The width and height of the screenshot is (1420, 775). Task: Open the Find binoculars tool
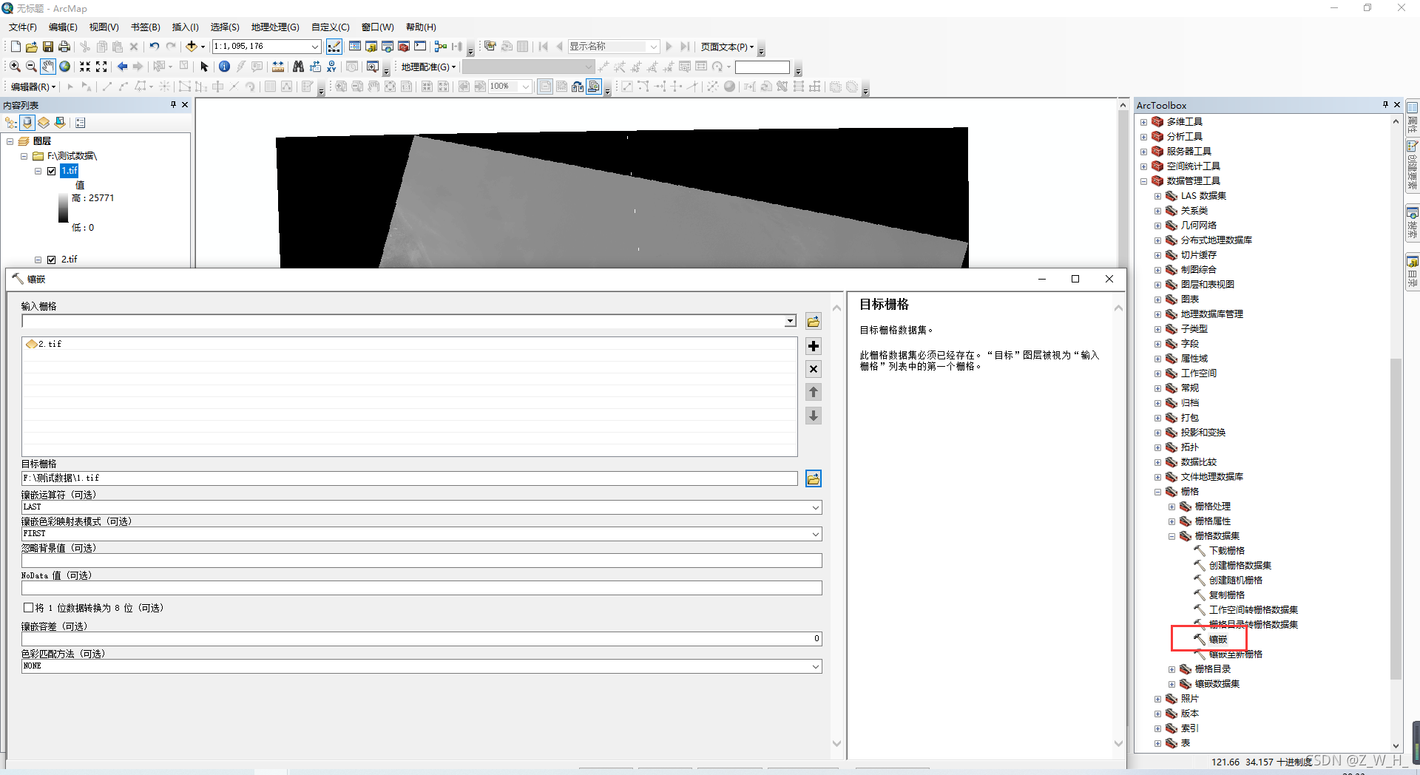[298, 67]
